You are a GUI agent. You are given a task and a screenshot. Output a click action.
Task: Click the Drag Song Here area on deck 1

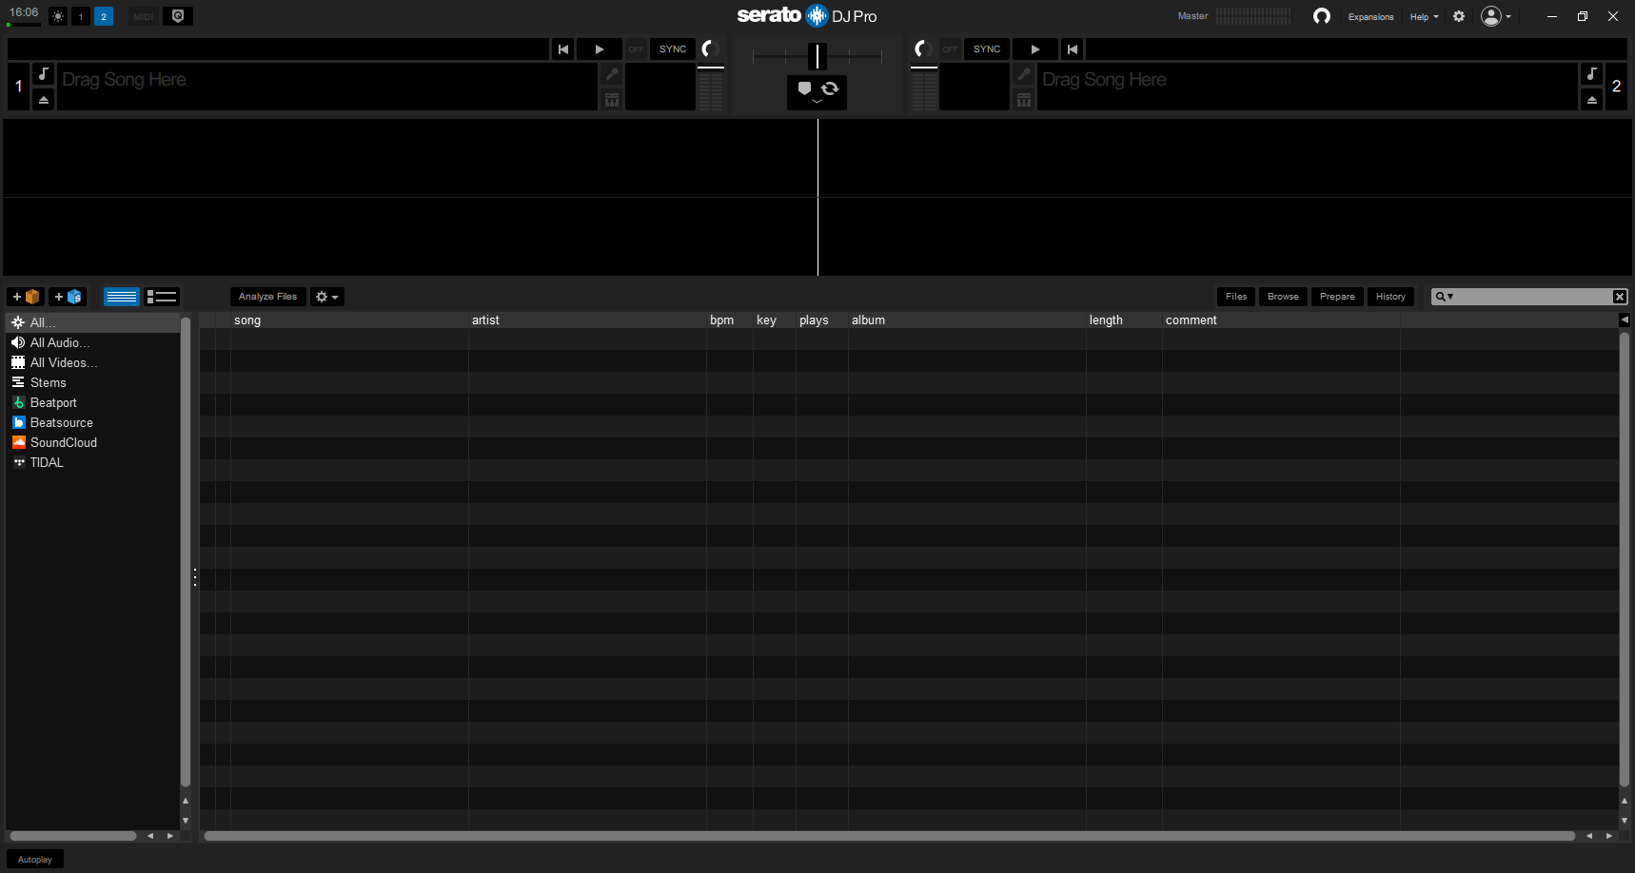(327, 87)
